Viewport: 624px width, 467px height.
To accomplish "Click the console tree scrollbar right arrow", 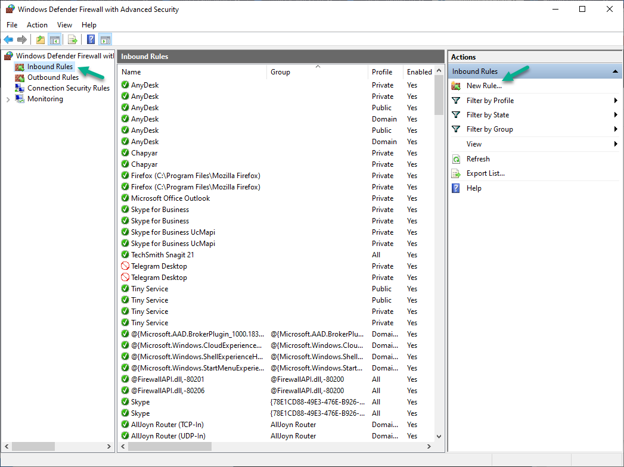I will (108, 447).
